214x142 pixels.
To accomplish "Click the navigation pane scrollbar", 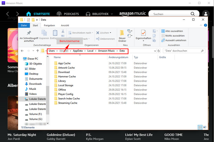I will pos(47,100).
